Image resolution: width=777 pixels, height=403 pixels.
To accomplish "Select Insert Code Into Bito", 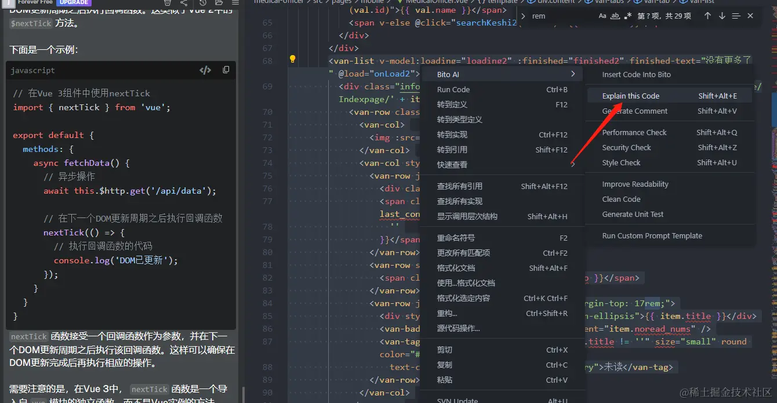I will coord(669,74).
